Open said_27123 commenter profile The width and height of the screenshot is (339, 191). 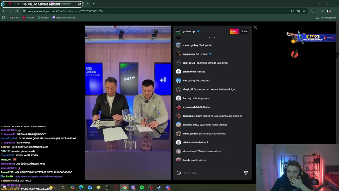click(x=189, y=63)
